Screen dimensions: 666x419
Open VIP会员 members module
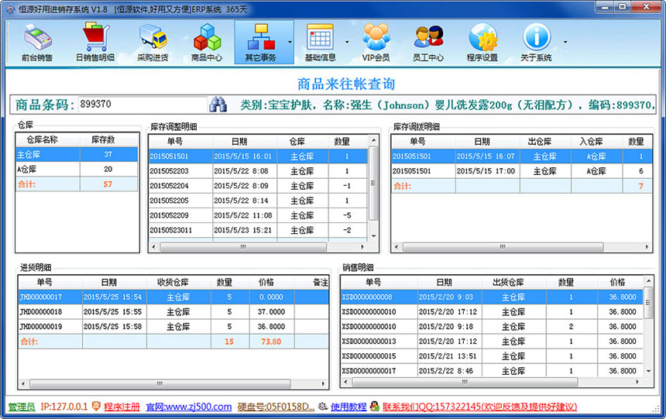point(376,42)
